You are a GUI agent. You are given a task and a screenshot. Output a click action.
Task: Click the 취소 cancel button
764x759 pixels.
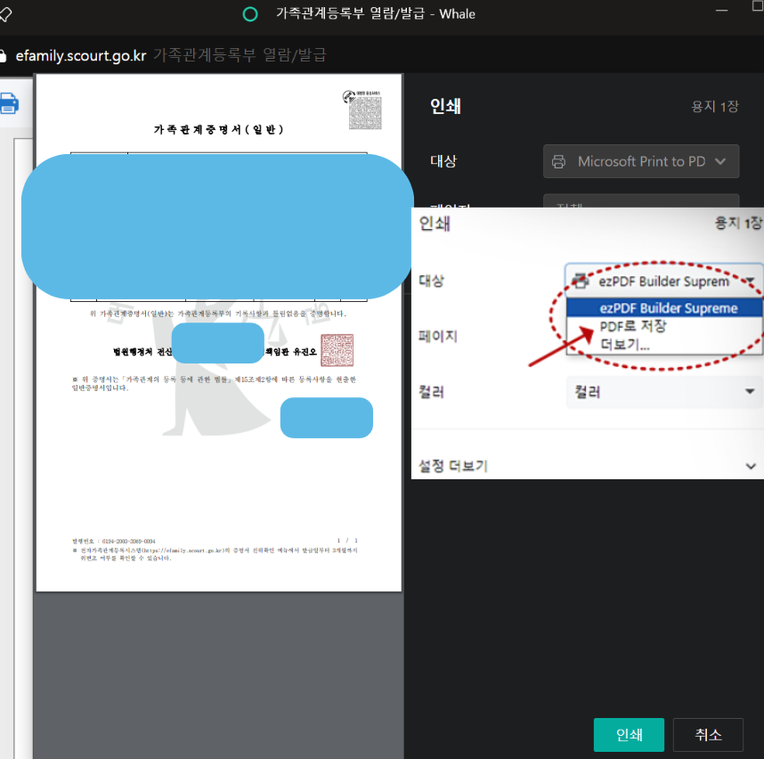[708, 734]
